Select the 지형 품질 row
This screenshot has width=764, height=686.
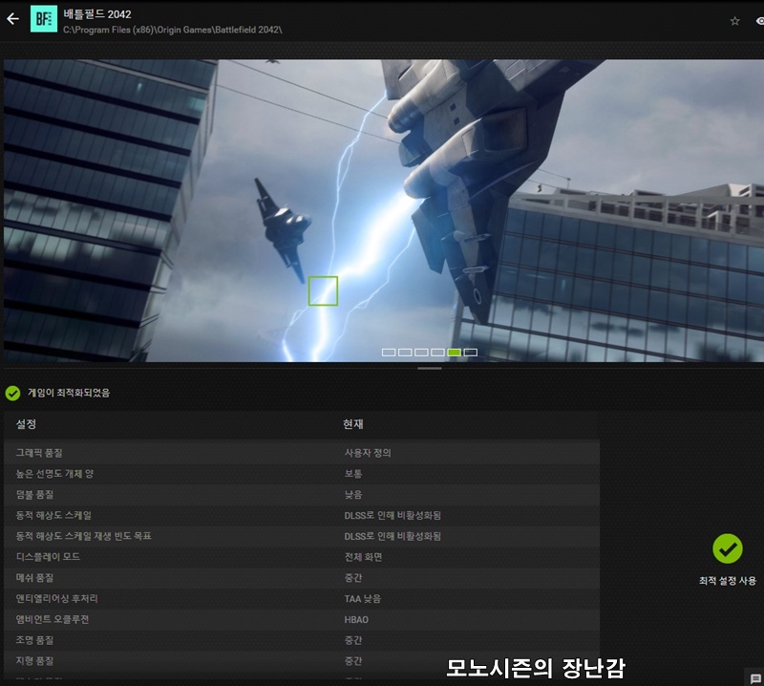click(302, 661)
